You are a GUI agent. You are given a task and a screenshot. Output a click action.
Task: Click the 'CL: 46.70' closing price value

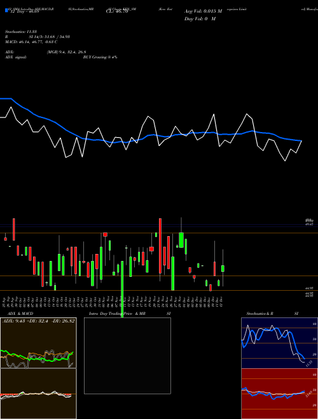[117, 11]
